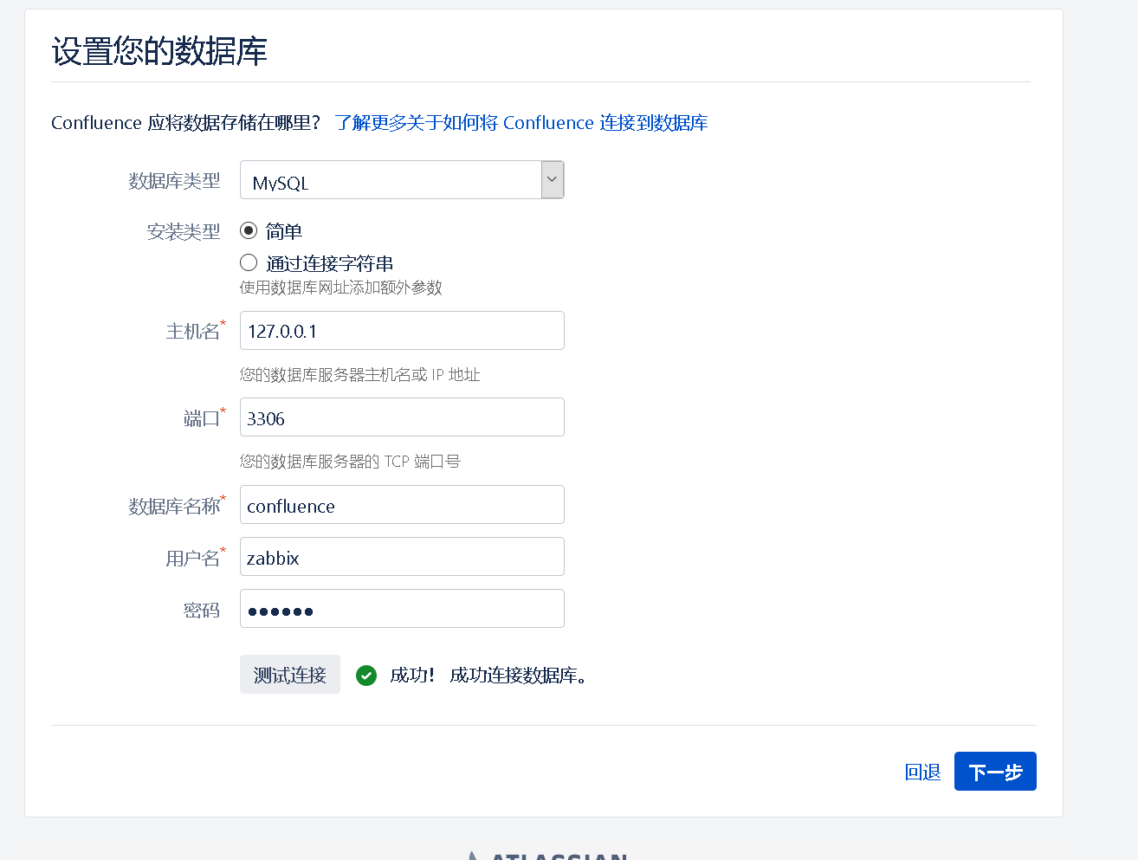The height and width of the screenshot is (860, 1138).
Task: Click the 您的数据库服务器的 TCP 端口号 hint
Action: tap(350, 462)
